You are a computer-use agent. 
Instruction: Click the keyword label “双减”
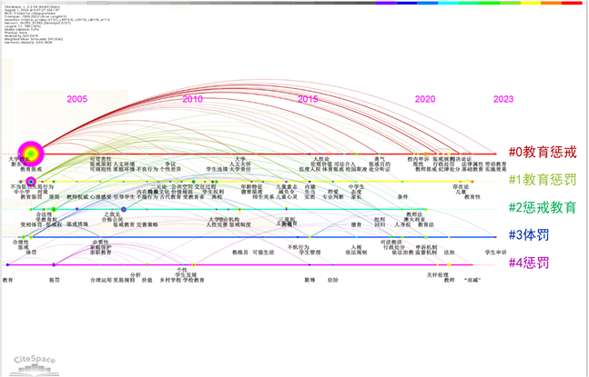pyautogui.click(x=473, y=280)
